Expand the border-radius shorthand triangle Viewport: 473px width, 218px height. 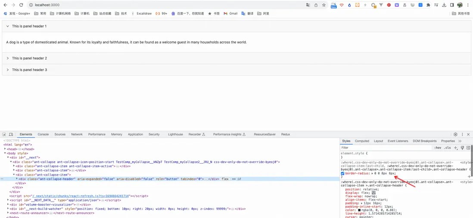373,173
